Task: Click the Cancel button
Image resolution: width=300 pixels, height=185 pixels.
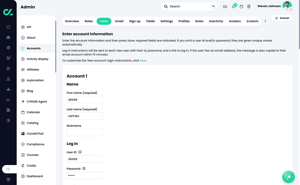Action: (282, 18)
